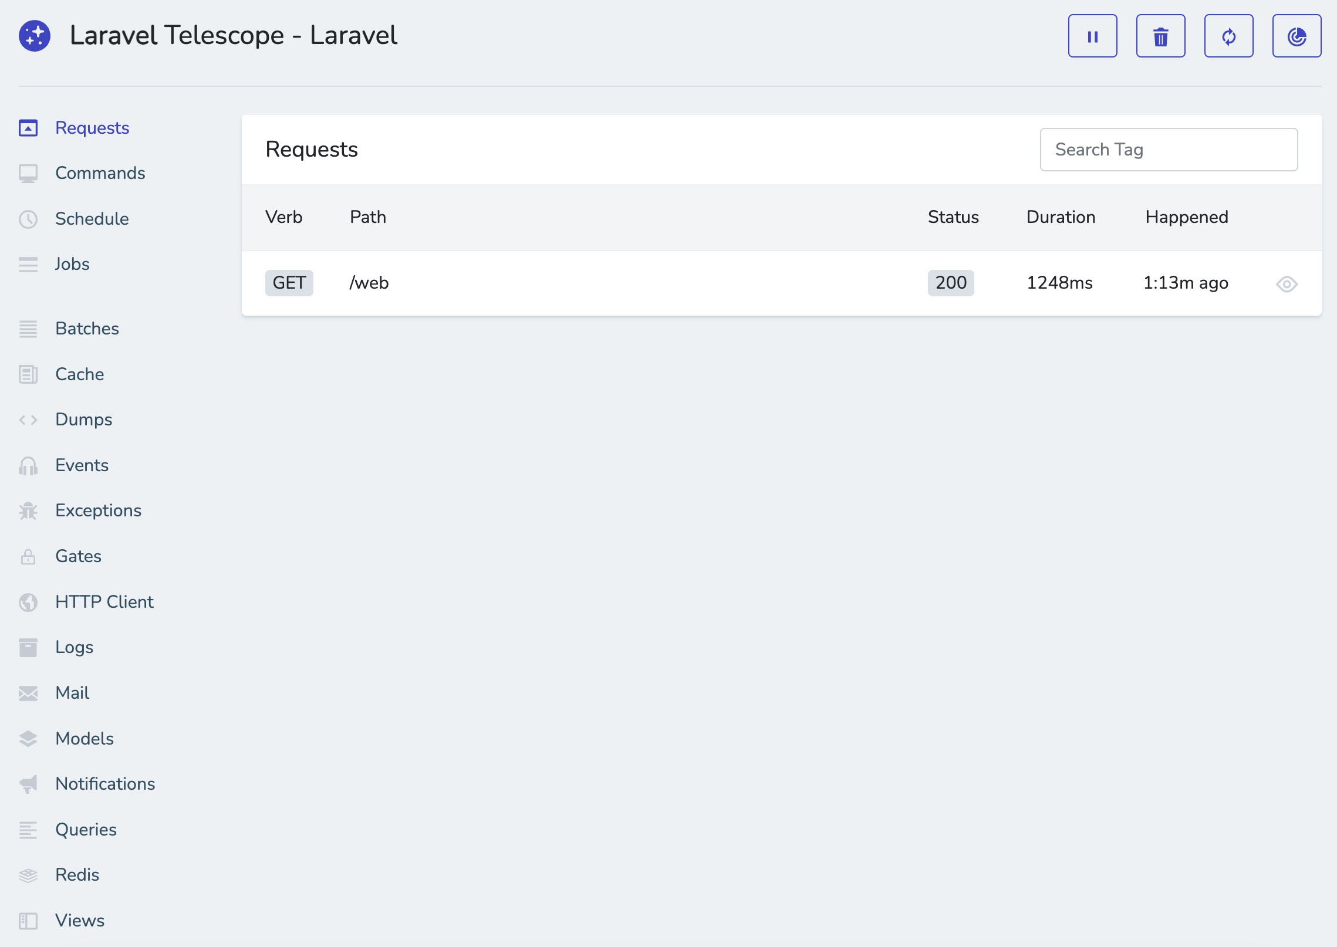This screenshot has height=947, width=1337.
Task: Click the Events headphones icon
Action: (28, 465)
